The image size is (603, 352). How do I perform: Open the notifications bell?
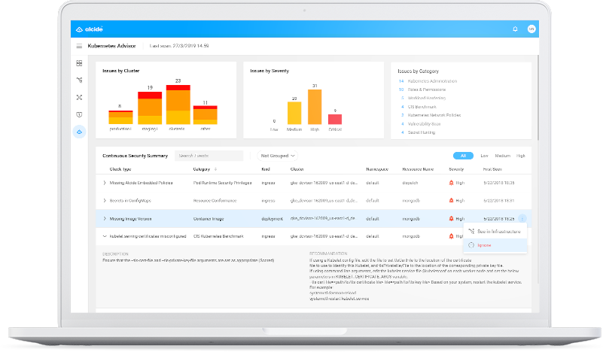(515, 29)
